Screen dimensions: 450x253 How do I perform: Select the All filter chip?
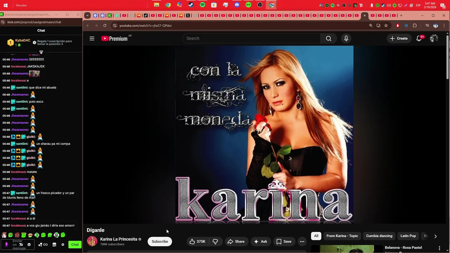pyautogui.click(x=316, y=236)
